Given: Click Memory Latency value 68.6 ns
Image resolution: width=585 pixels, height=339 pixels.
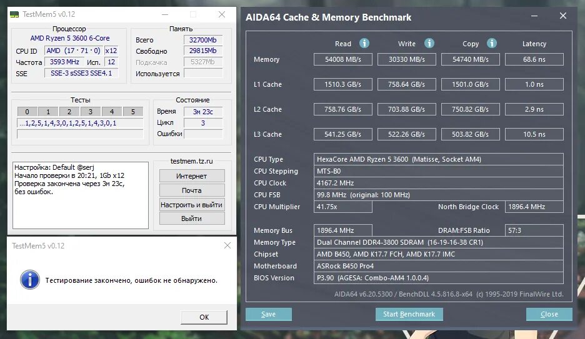Looking at the screenshot, I should pyautogui.click(x=534, y=59).
